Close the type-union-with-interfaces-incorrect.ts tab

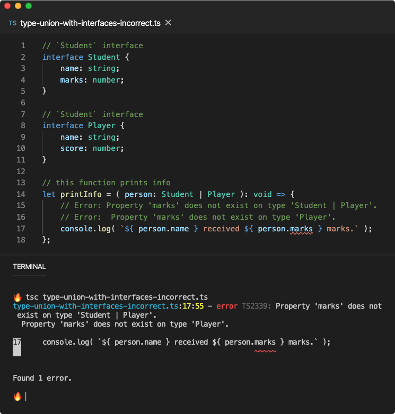(x=168, y=23)
